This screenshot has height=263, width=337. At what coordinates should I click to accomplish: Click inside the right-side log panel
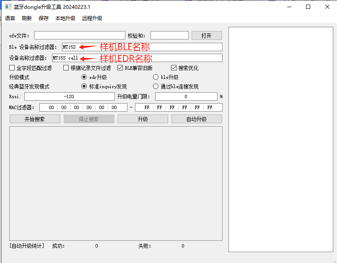click(281, 139)
